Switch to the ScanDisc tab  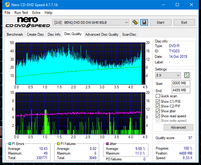click(x=129, y=34)
